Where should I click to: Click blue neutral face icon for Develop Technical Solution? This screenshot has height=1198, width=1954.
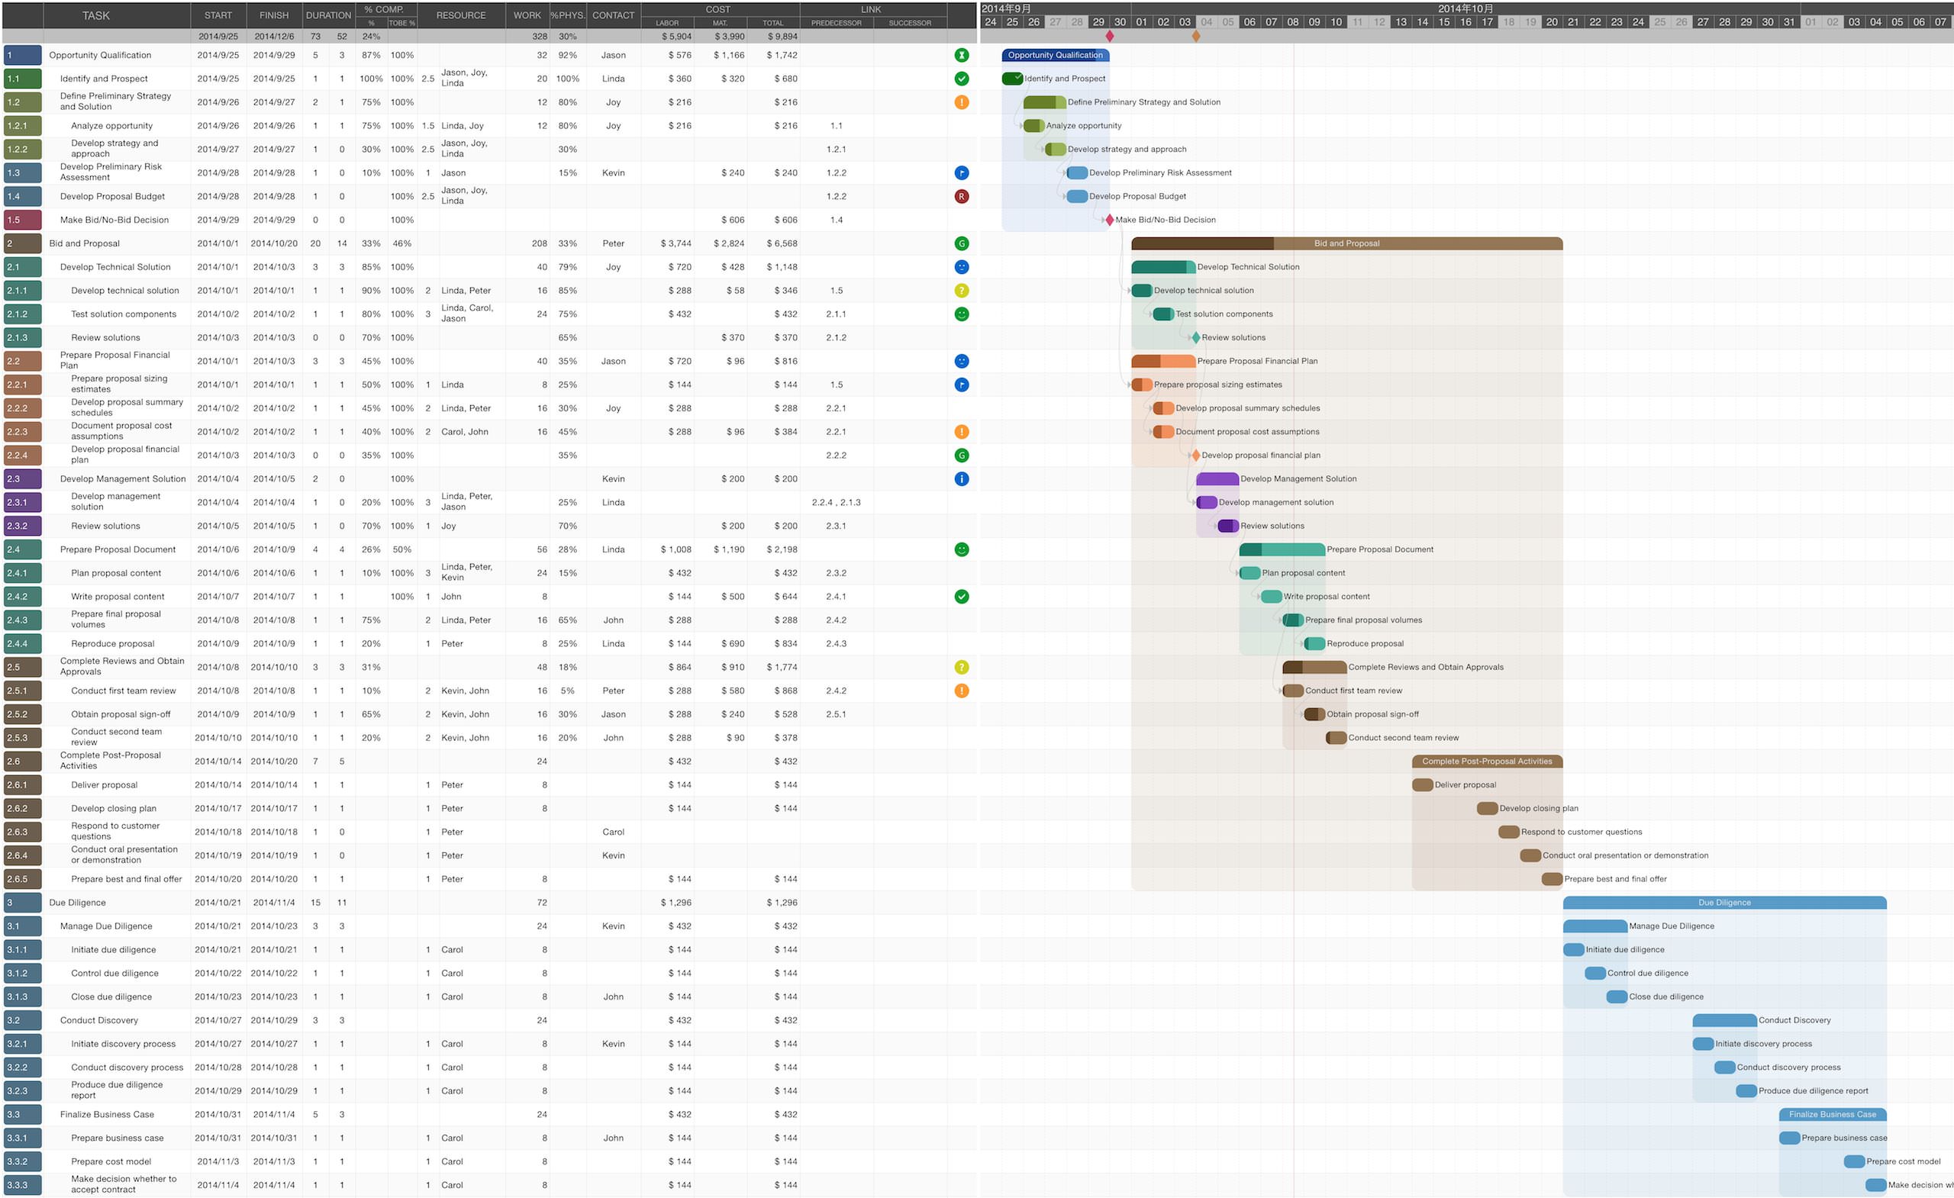(x=961, y=267)
